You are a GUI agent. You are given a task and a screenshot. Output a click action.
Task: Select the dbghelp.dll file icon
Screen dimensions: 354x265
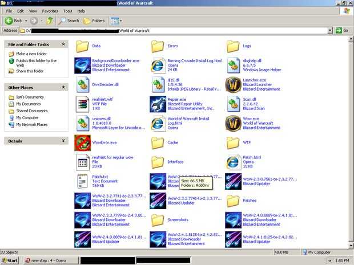click(233, 66)
